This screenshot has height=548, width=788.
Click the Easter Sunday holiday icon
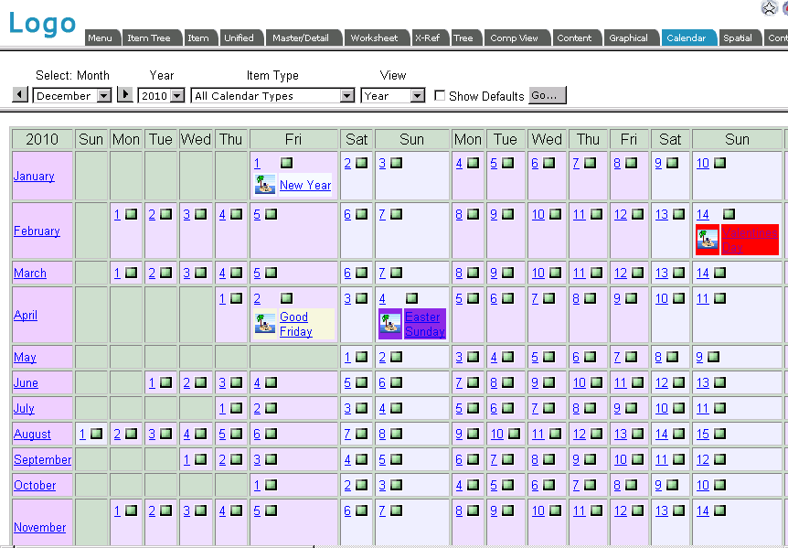coord(390,324)
